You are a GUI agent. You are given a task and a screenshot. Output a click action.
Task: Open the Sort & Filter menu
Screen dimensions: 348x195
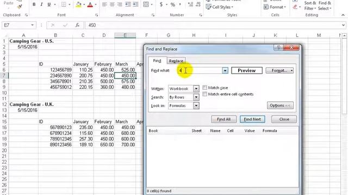(x=310, y=6)
